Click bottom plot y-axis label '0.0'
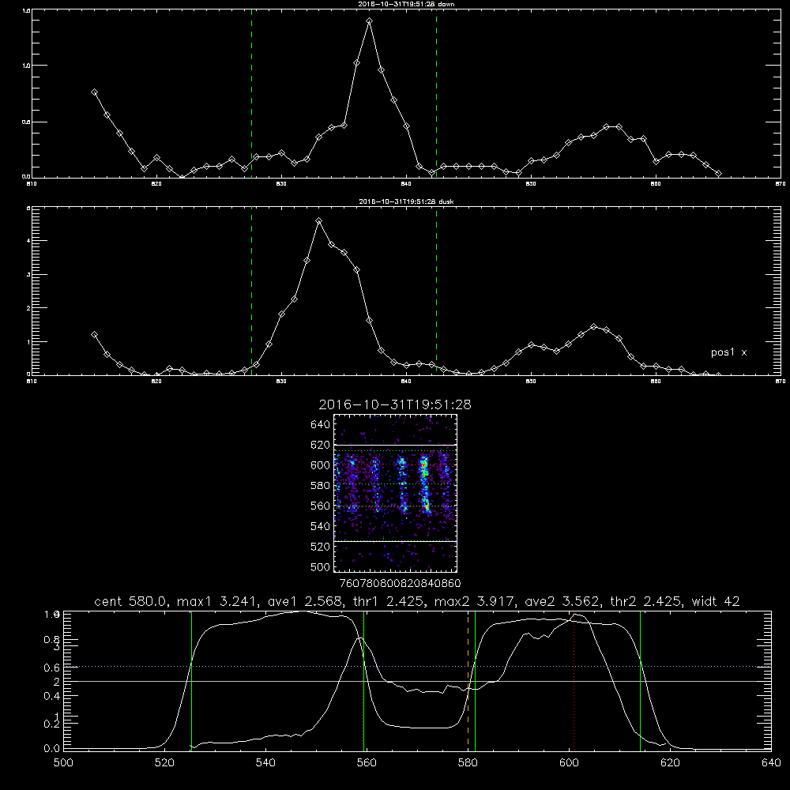The image size is (790, 790). click(x=52, y=749)
